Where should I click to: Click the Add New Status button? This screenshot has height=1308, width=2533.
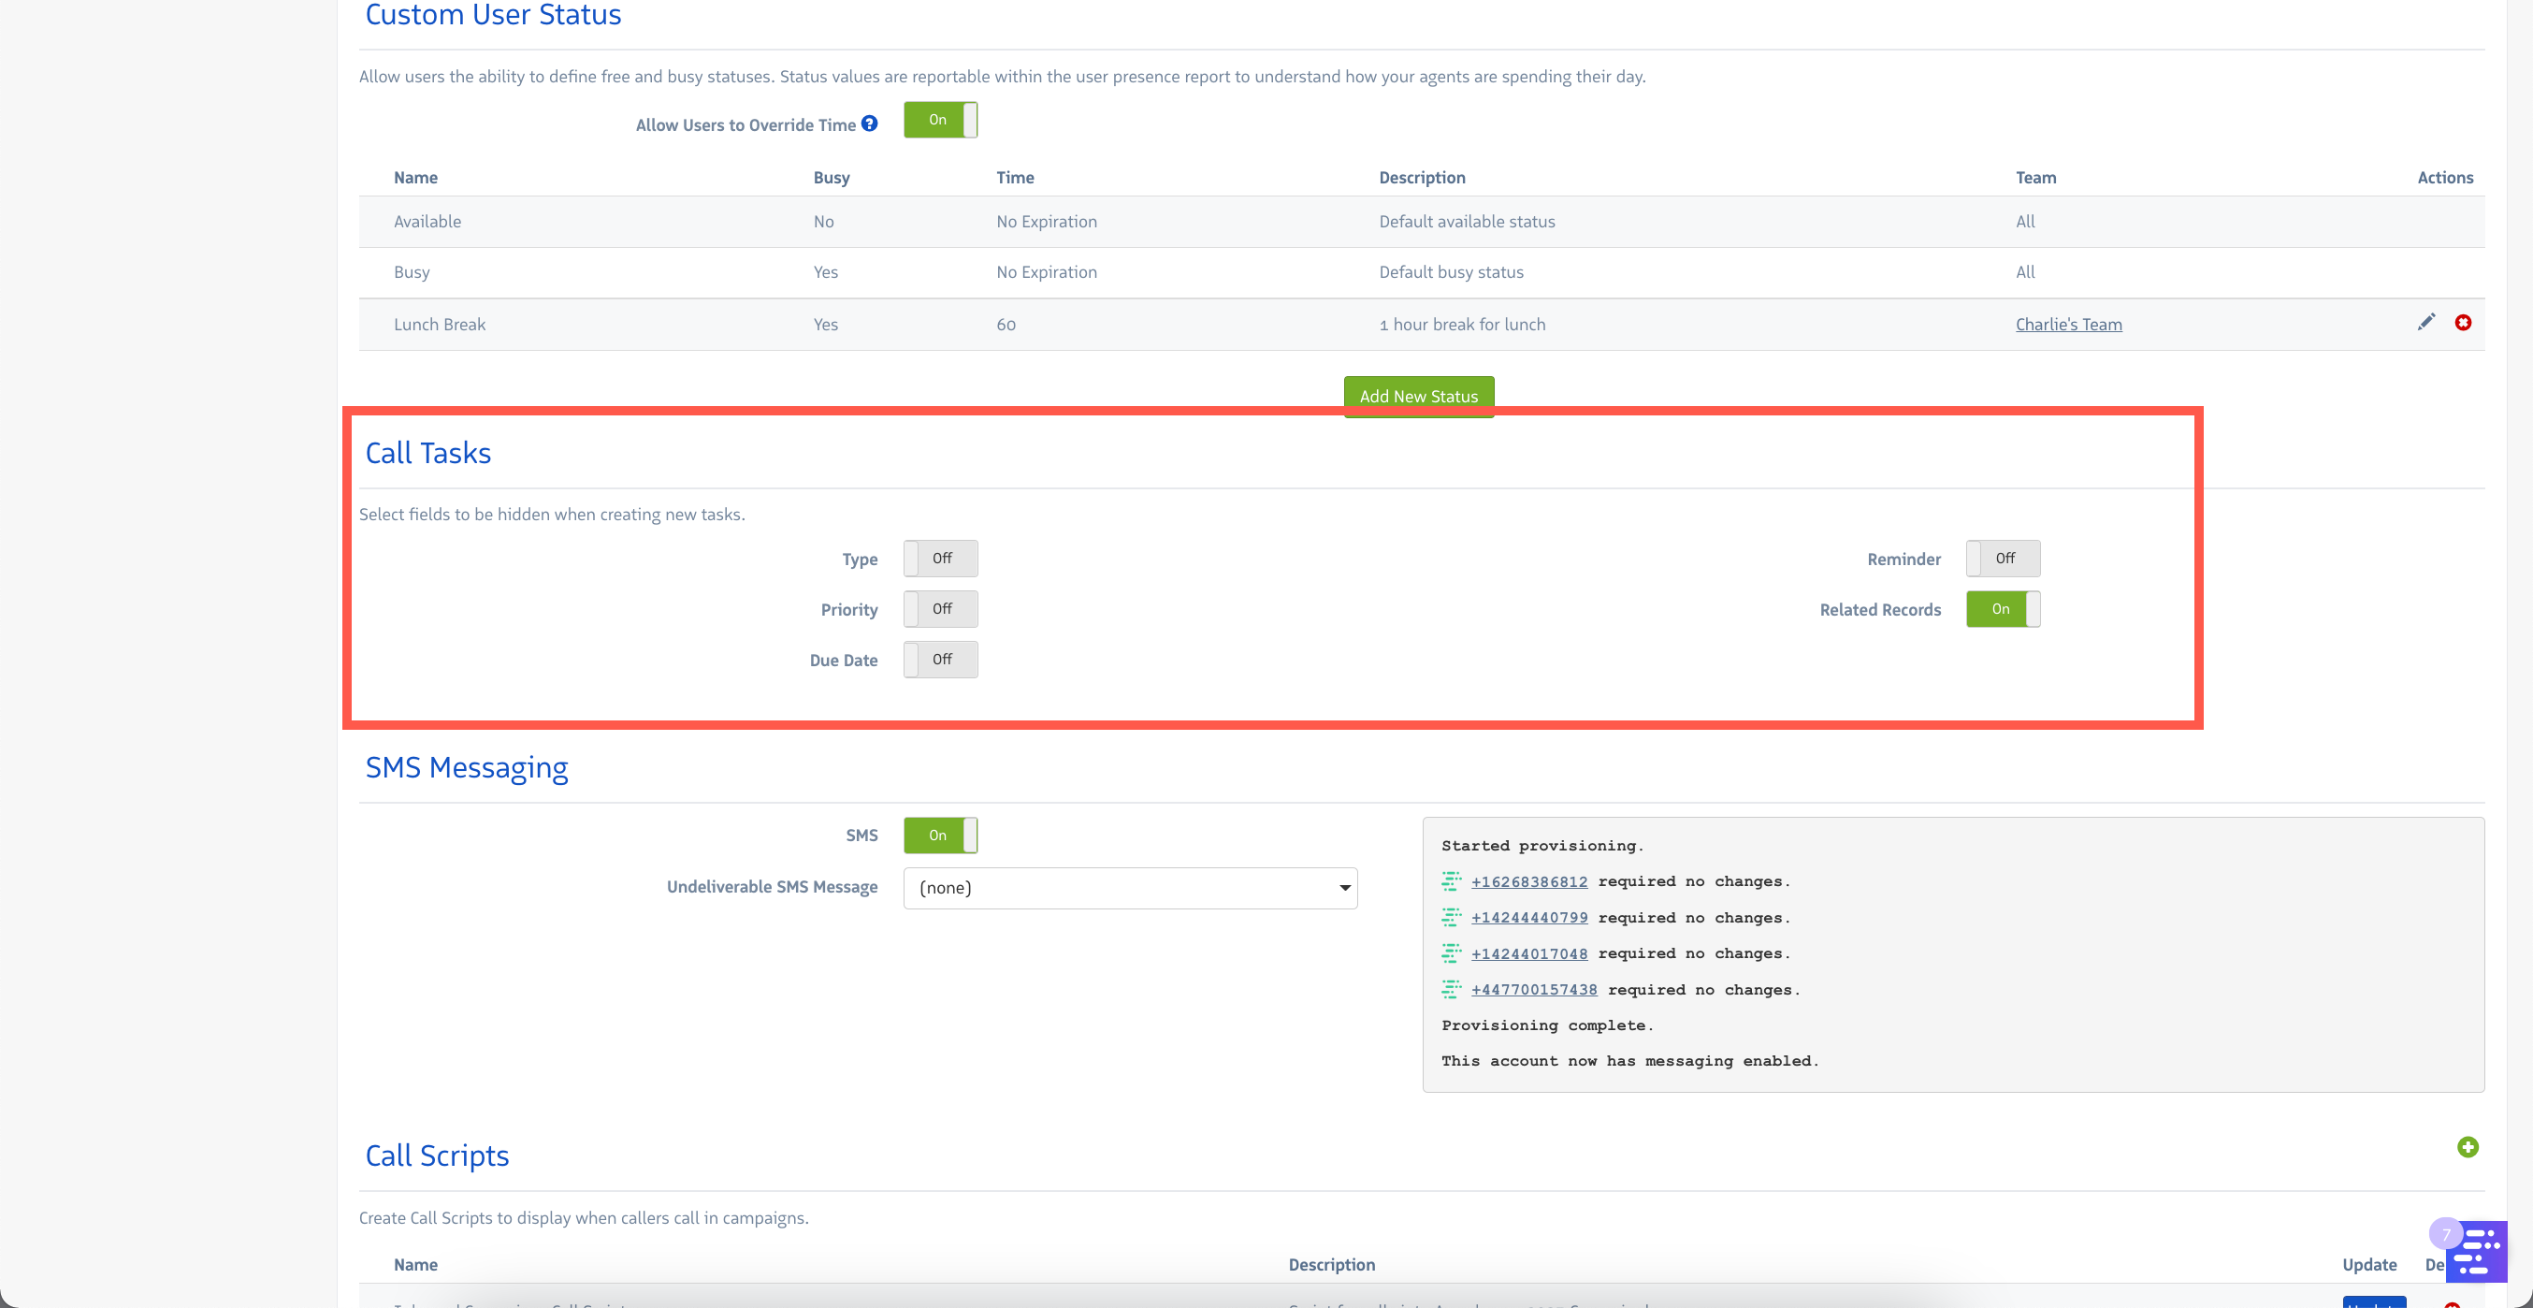pyautogui.click(x=1418, y=396)
